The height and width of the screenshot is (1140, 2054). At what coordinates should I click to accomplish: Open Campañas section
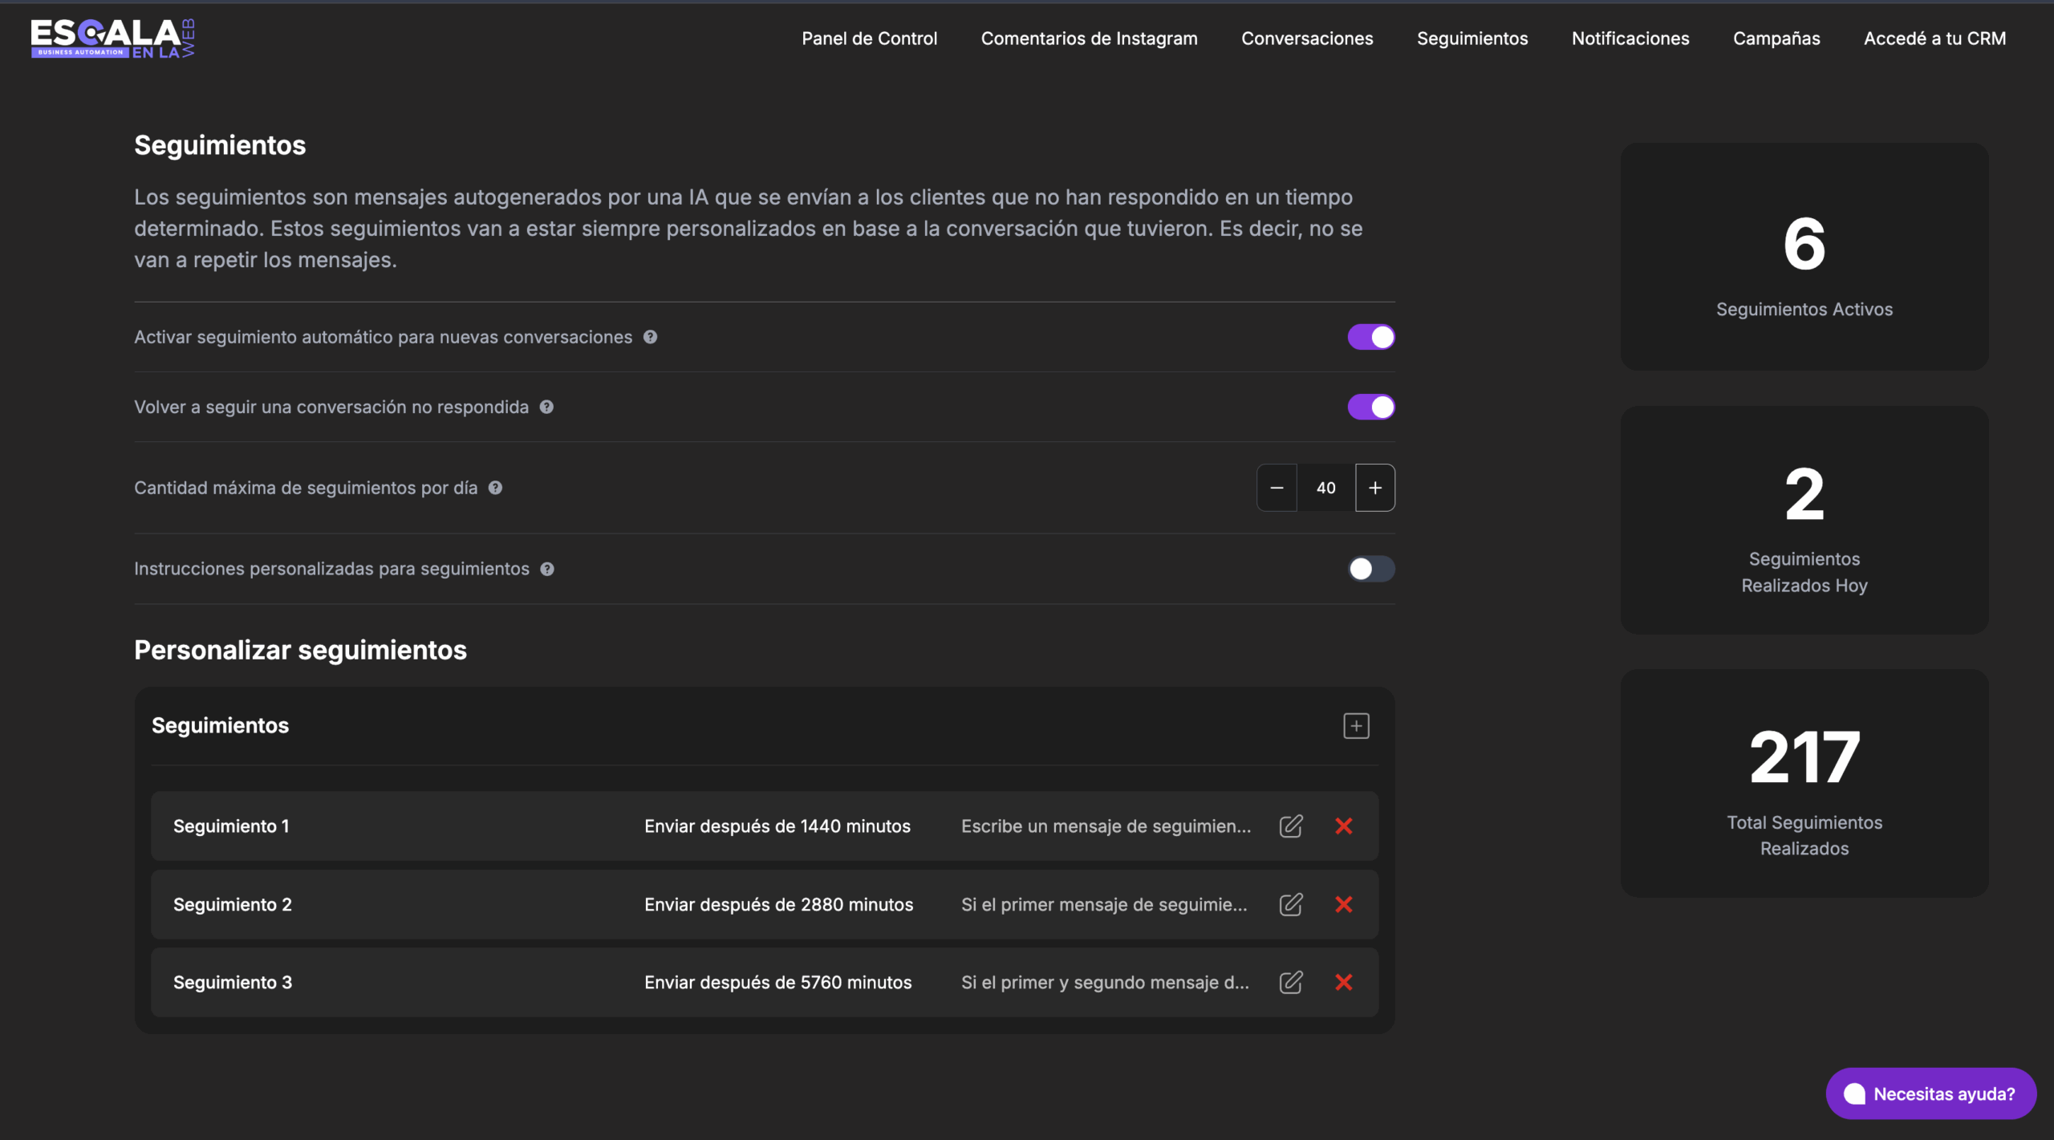[1776, 39]
